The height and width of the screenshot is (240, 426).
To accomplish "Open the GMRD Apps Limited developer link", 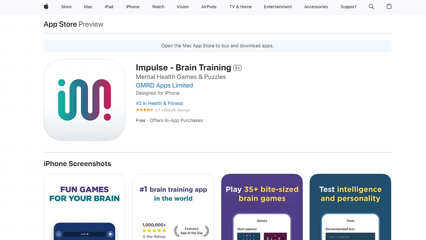I will click(x=164, y=85).
